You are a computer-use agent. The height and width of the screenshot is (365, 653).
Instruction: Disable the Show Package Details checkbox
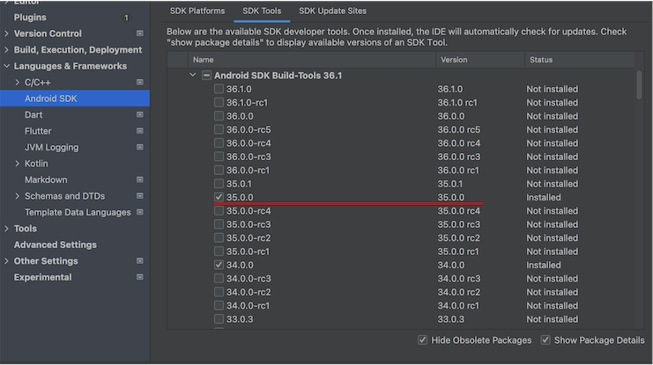coord(545,340)
